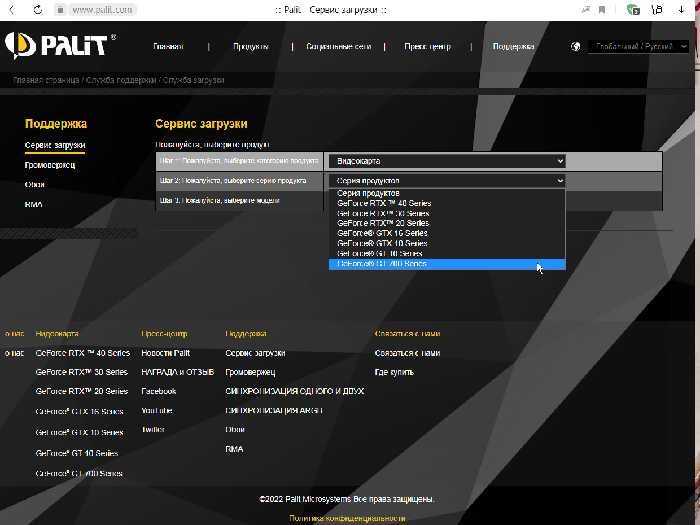Open the YouTube footer link

coord(157,410)
